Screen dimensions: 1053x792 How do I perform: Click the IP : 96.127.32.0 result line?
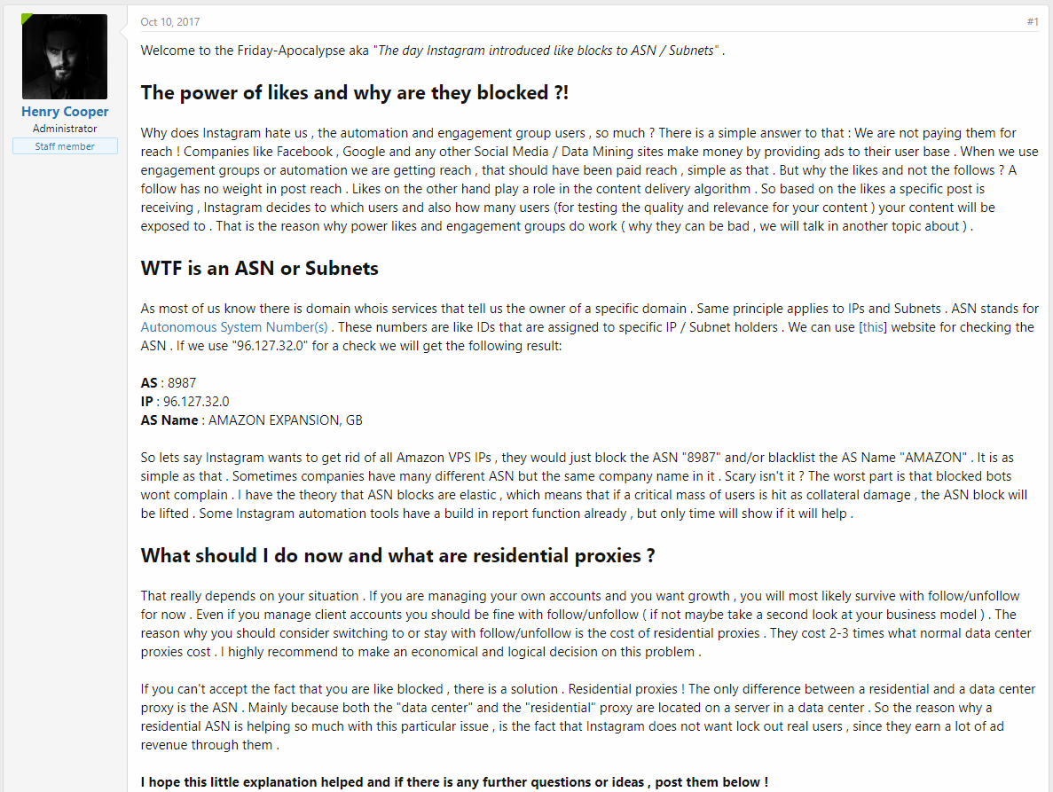pos(185,402)
